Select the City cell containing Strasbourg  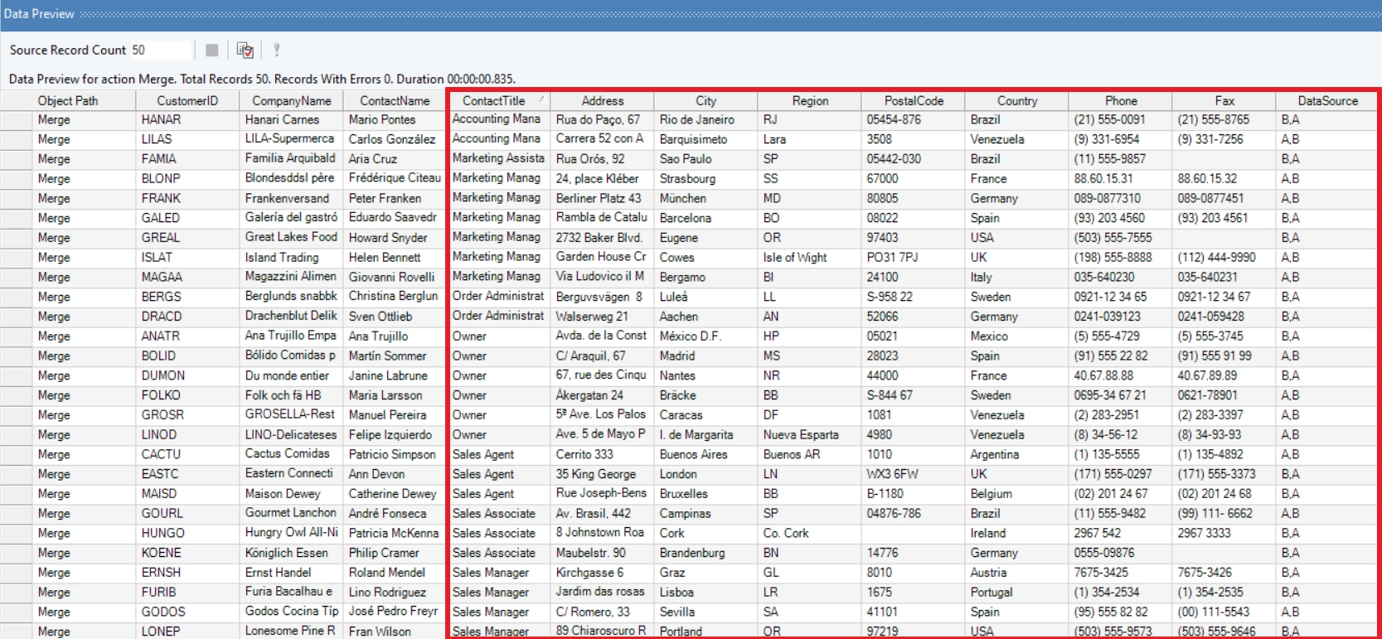click(x=705, y=179)
